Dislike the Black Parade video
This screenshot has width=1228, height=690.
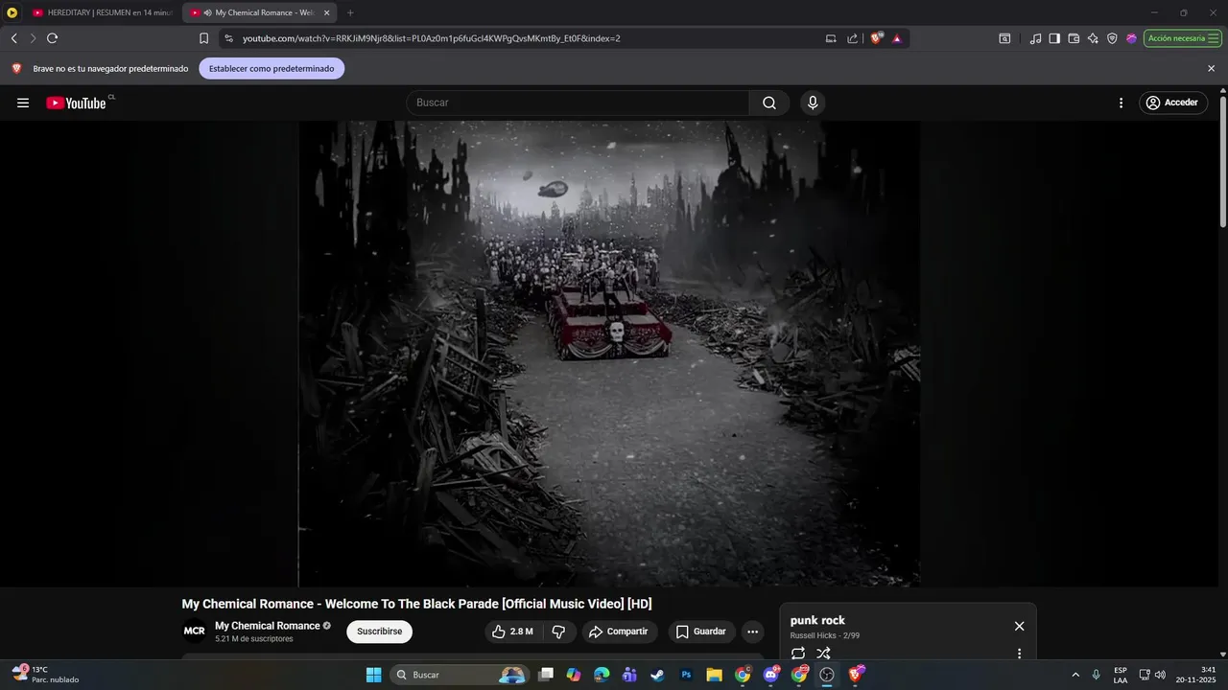(x=559, y=632)
